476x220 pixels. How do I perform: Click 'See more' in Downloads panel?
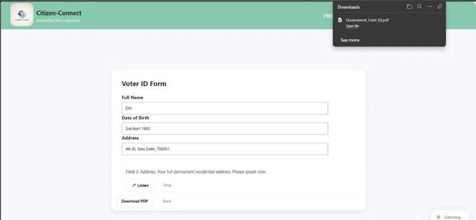pos(350,40)
